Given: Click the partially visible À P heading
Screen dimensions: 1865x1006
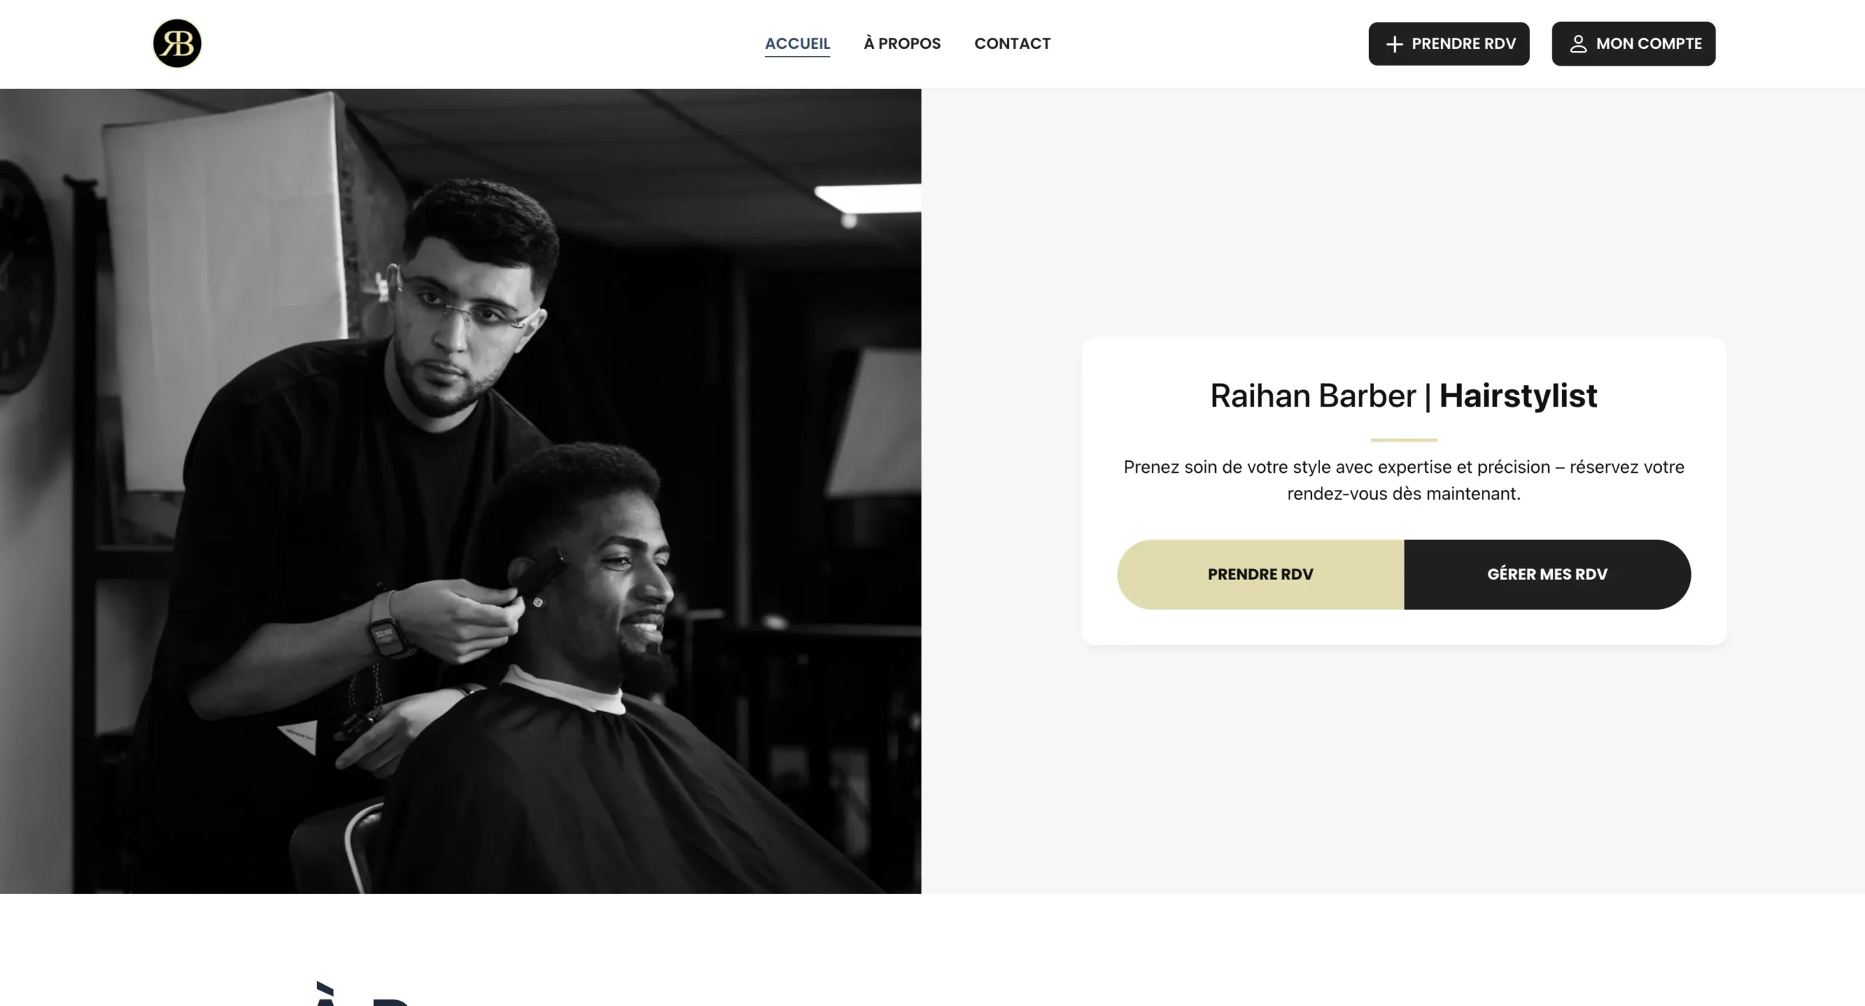Looking at the screenshot, I should click(364, 994).
